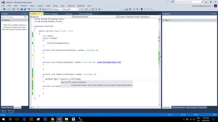Collapse the timer1_Tick method outline
Viewport: 218px width, 122px height.
[x=34, y=74]
